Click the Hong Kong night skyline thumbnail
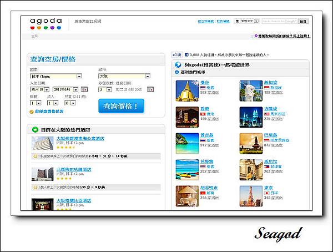 pyautogui.click(x=187, y=117)
